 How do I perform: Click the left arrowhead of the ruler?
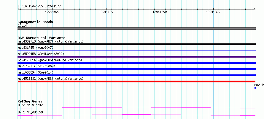[x=18, y=9]
